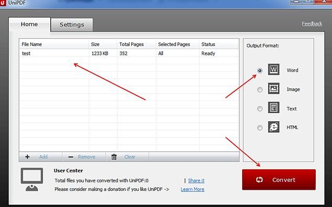Click the plus icon beside Add
The image size is (332, 207).
27,157
